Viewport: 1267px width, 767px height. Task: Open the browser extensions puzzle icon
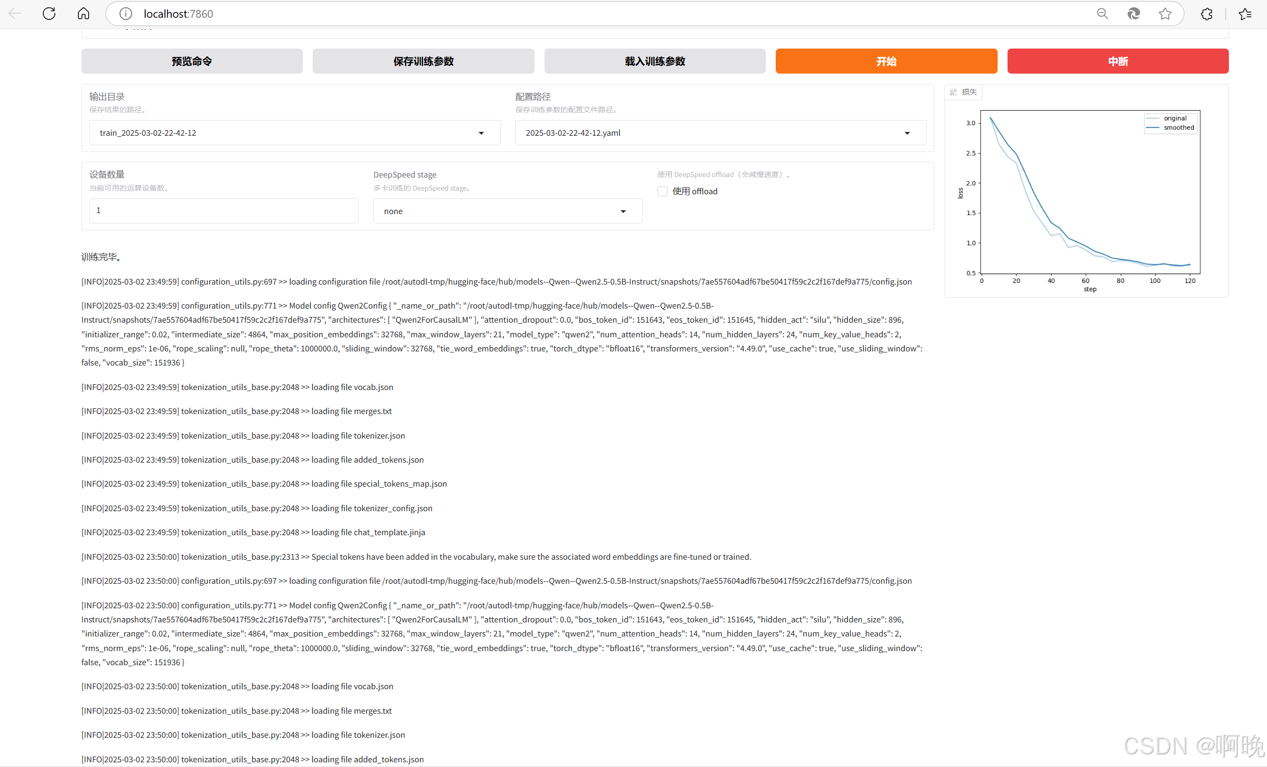1206,14
